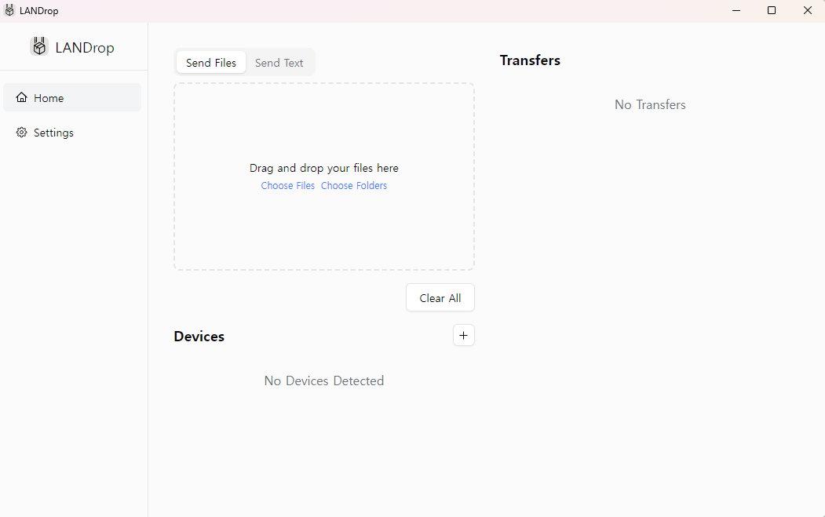Click the Settings gear icon
825x517 pixels.
coord(21,132)
